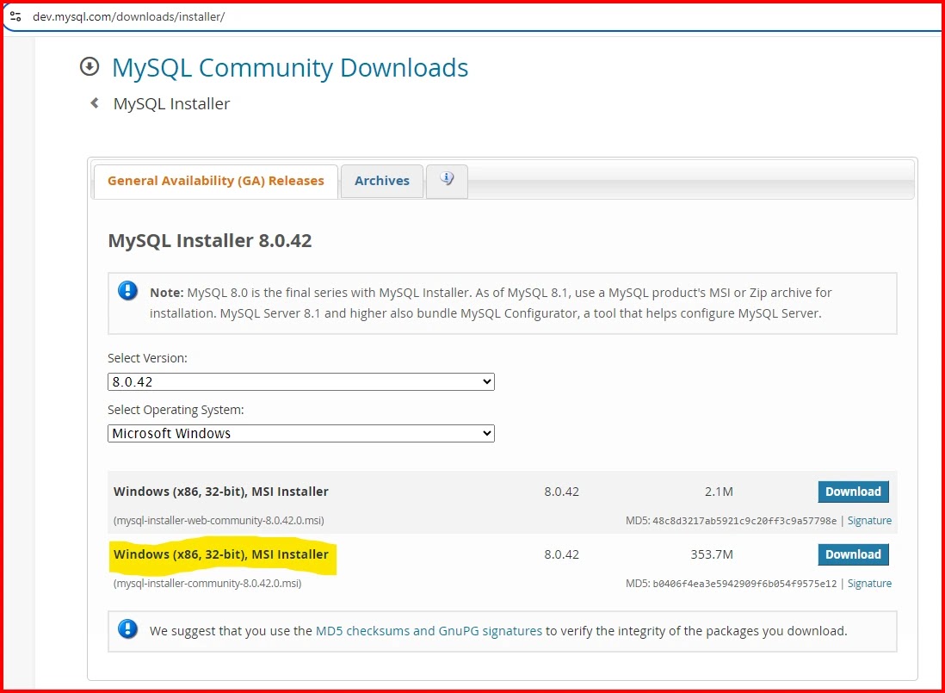Click the exclamation icon beside checksum suggestion
The image size is (945, 693).
(x=127, y=629)
